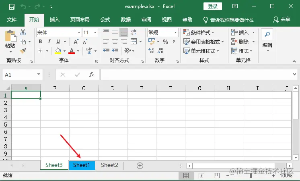Viewport: 300px width, 181px height.
Task: Open the 宋体 font name dropdown
Action: [x=79, y=33]
